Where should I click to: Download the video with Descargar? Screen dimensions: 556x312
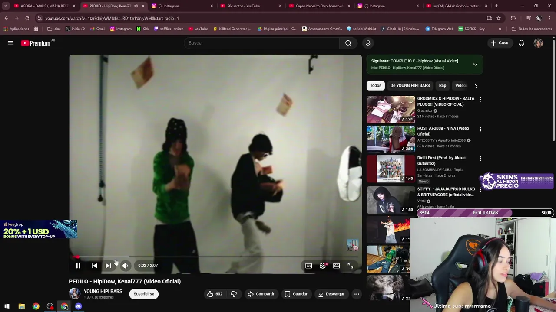(x=331, y=294)
